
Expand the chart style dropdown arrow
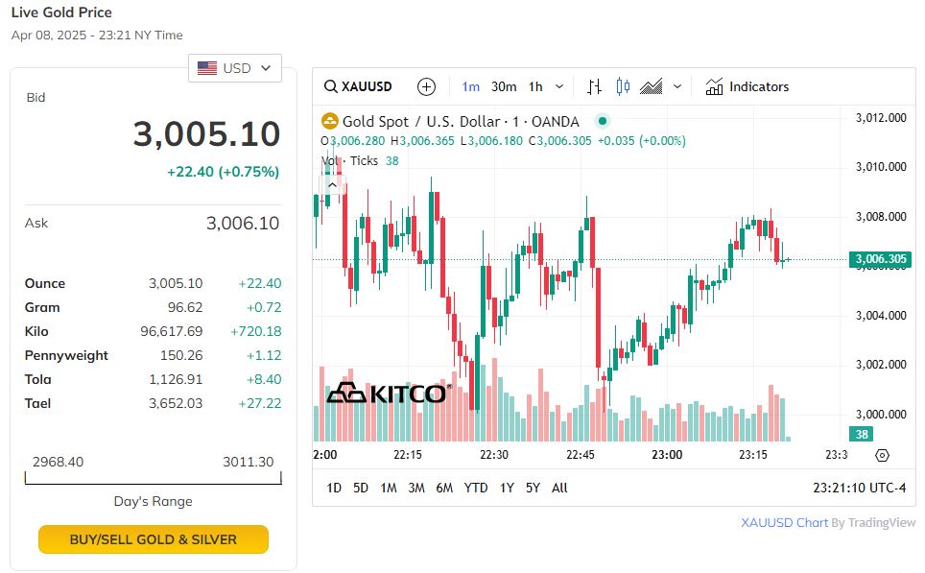[x=676, y=86]
